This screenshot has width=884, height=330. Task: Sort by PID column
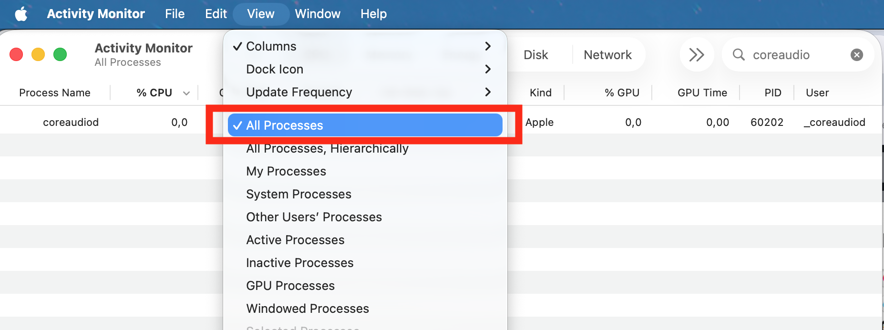[773, 93]
